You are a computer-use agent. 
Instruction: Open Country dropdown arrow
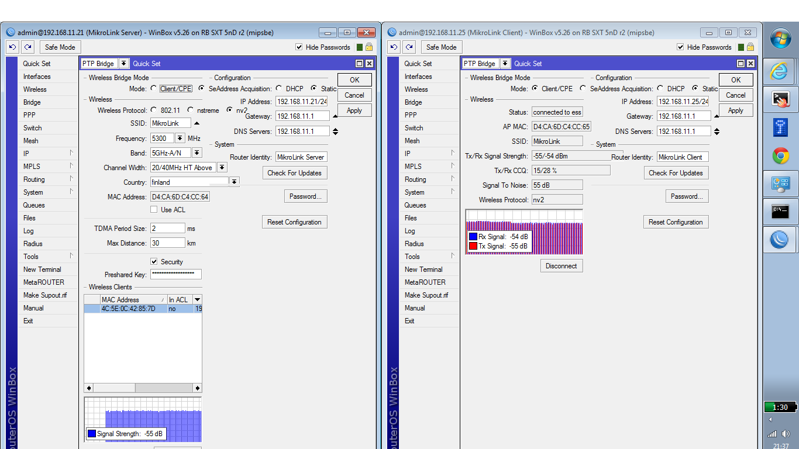pyautogui.click(x=235, y=182)
